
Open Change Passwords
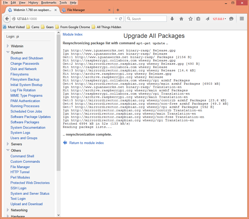coord(25,63)
